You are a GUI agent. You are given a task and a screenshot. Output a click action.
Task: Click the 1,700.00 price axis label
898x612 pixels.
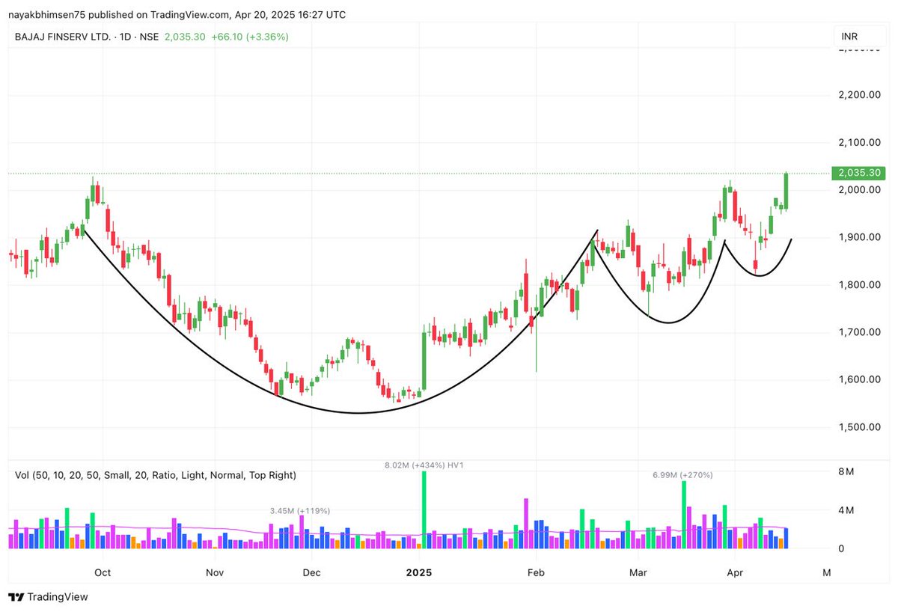click(860, 332)
